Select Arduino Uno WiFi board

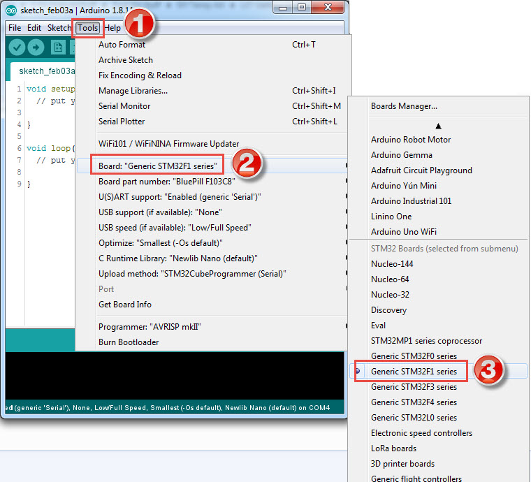(439, 231)
